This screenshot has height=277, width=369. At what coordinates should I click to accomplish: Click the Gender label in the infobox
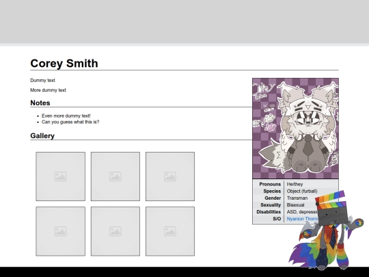tap(273, 198)
